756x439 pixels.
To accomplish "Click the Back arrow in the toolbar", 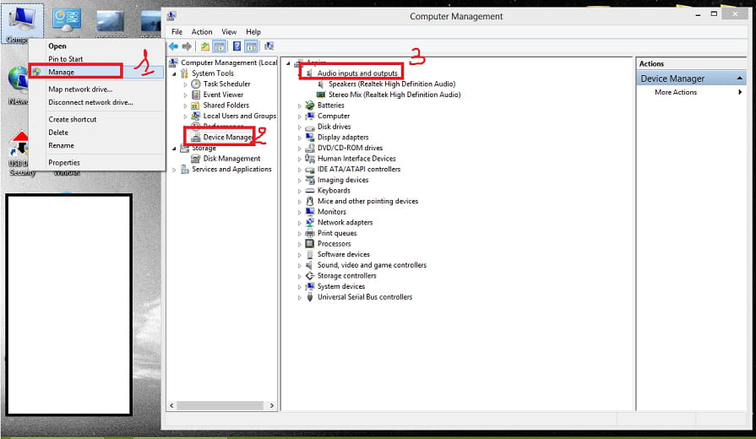I will pyautogui.click(x=173, y=46).
